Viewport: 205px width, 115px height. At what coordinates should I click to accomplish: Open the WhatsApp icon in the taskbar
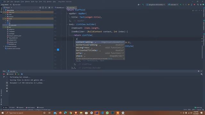pos(107,113)
